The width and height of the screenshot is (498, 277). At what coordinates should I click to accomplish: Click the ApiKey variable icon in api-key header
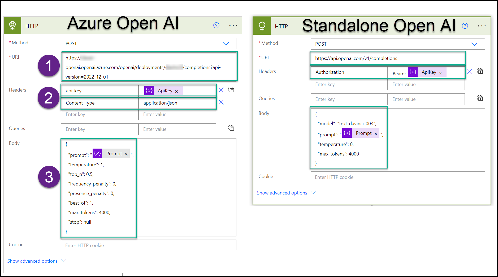(149, 90)
